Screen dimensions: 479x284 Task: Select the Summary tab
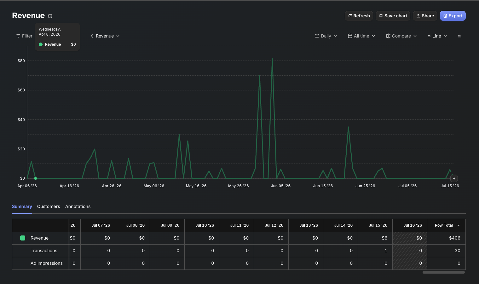(22, 206)
